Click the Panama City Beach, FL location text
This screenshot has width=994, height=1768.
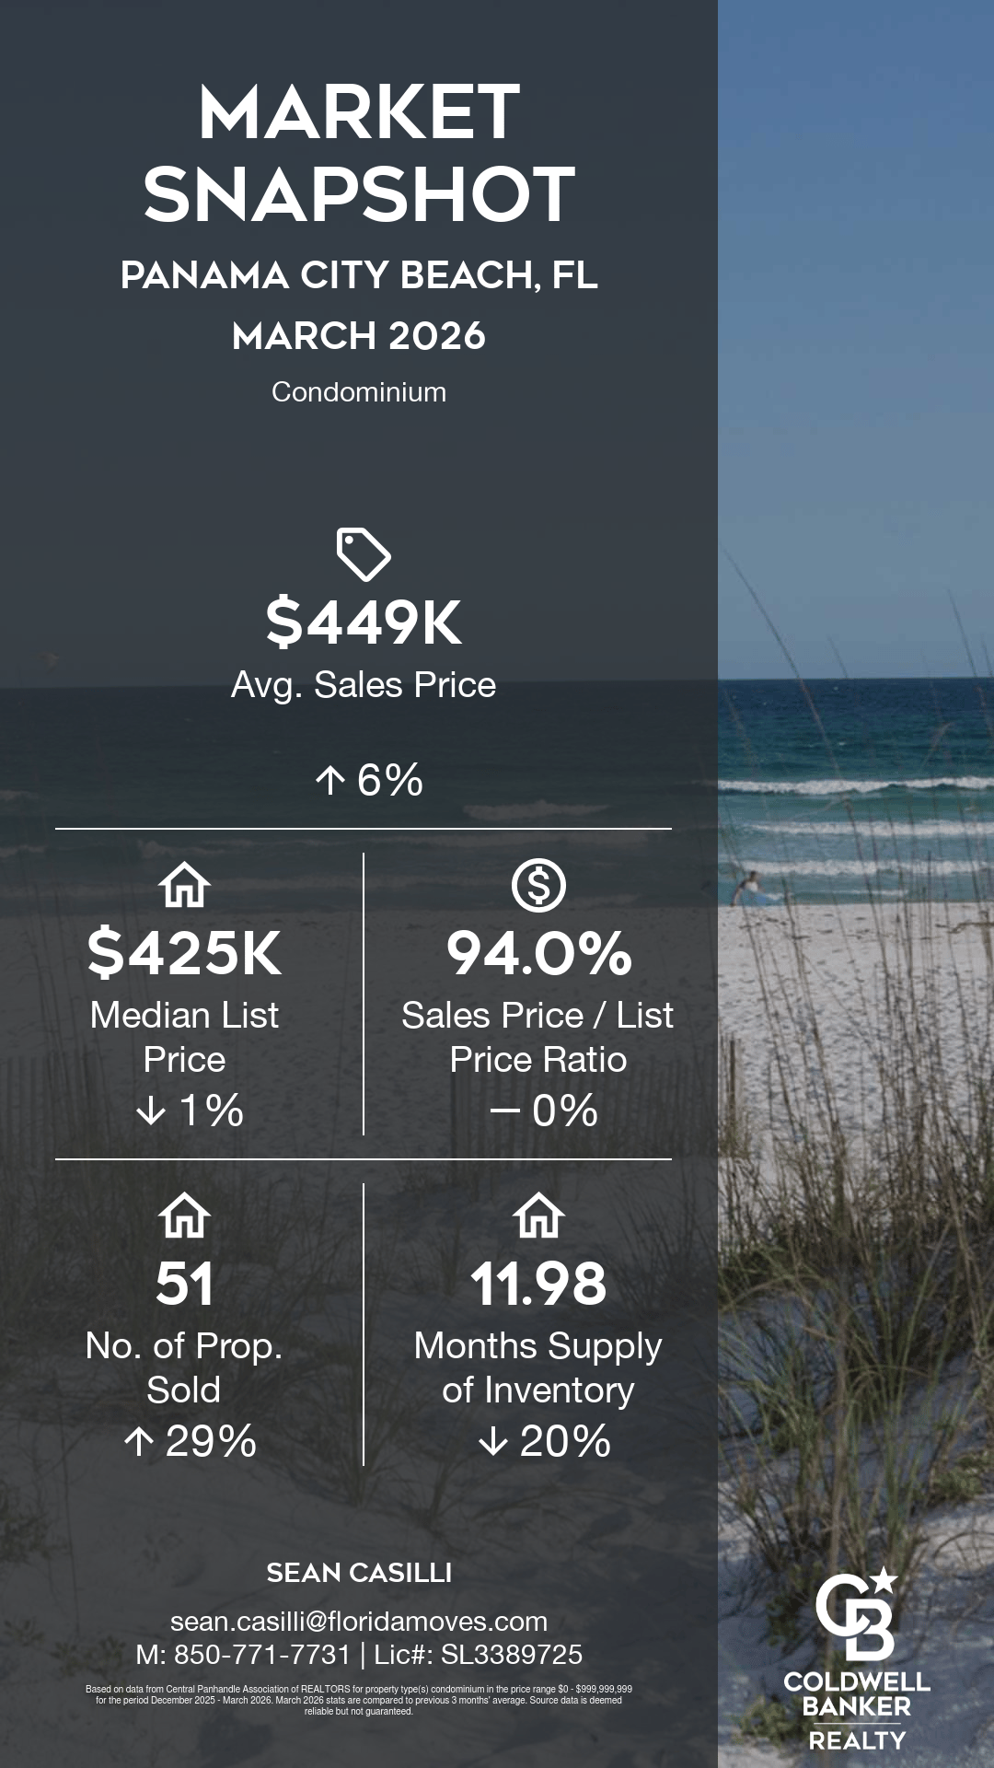(x=359, y=275)
